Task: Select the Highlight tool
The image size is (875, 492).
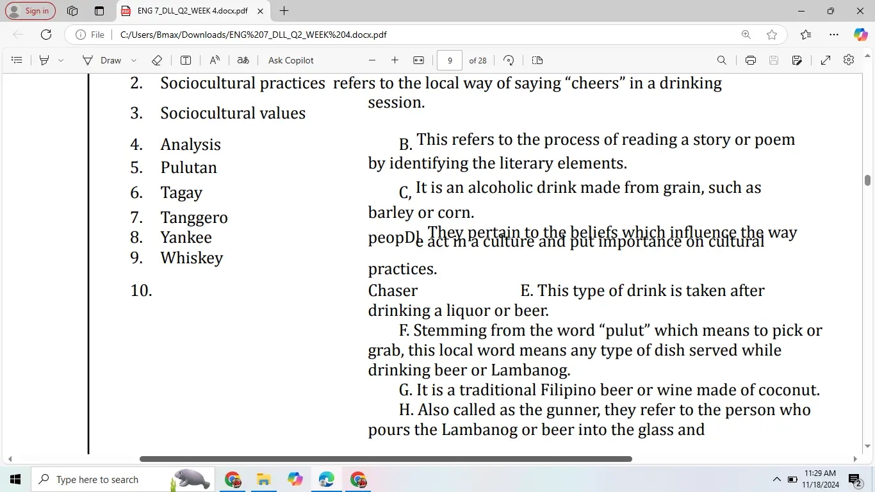Action: [x=44, y=60]
